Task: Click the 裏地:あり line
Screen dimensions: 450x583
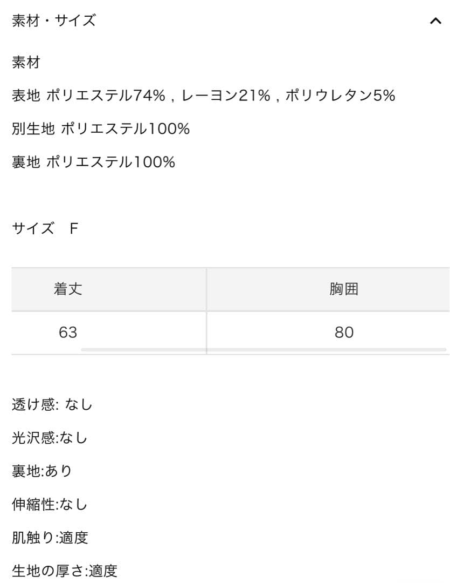Action: pyautogui.click(x=42, y=471)
